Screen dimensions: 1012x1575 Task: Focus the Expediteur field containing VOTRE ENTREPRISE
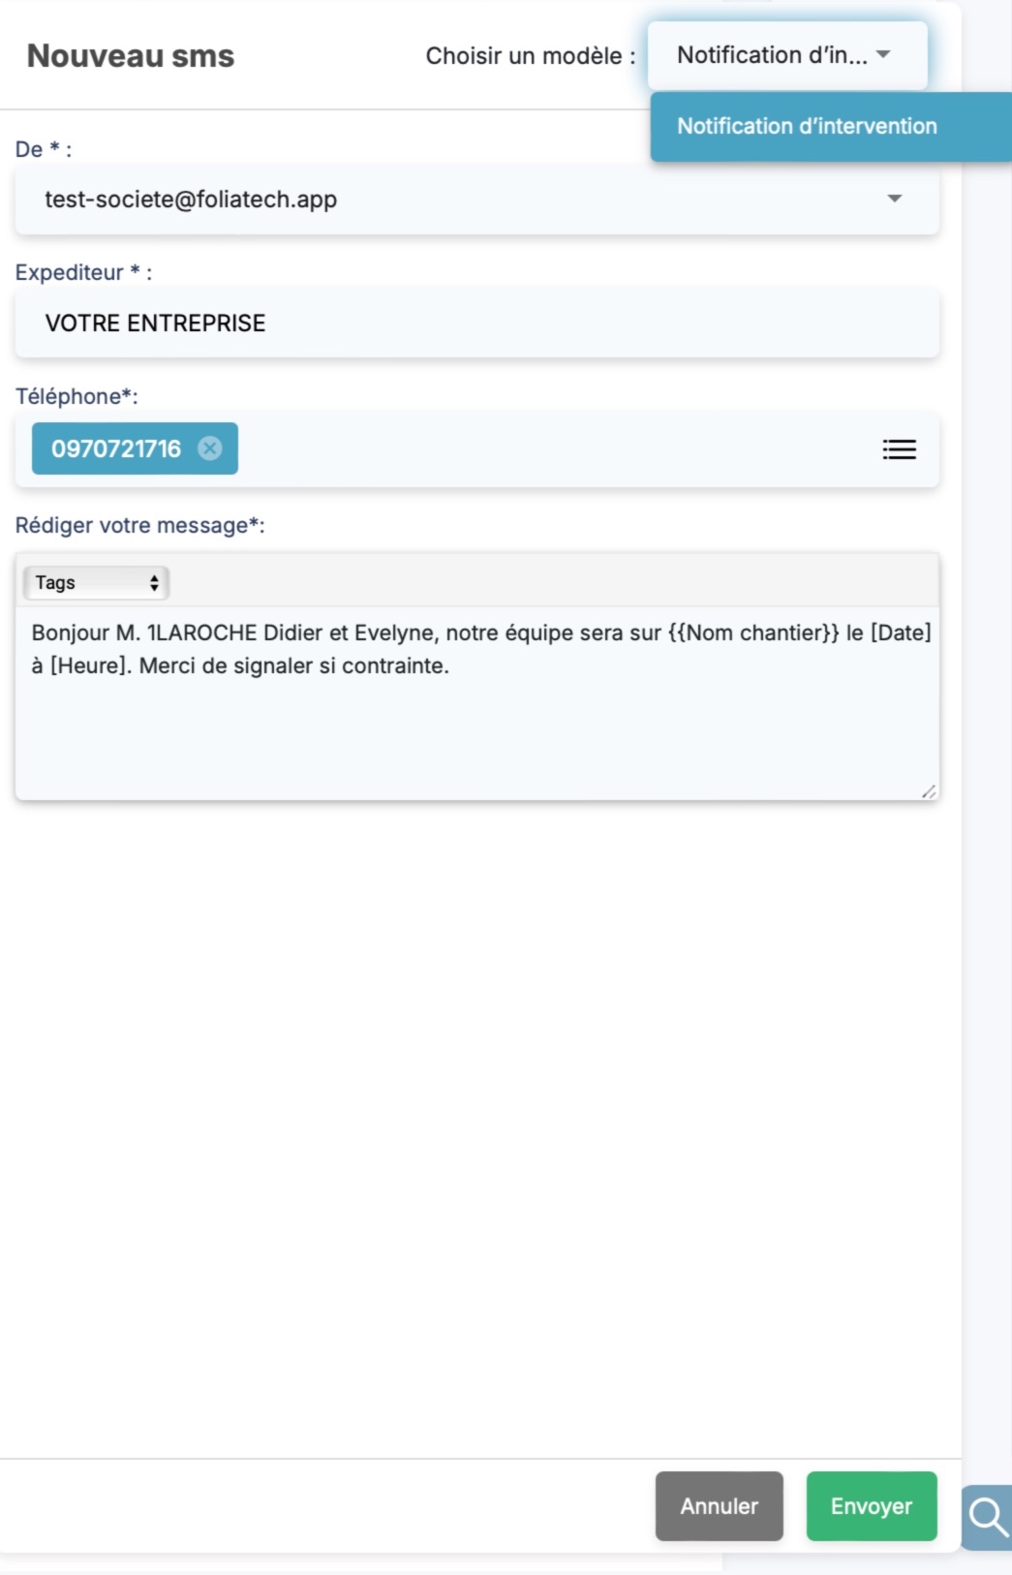click(476, 324)
